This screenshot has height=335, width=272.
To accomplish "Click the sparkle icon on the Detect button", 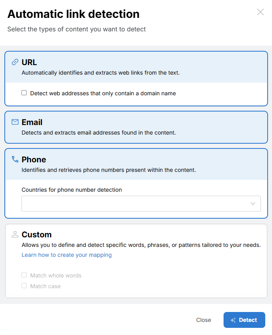I will click(x=233, y=320).
